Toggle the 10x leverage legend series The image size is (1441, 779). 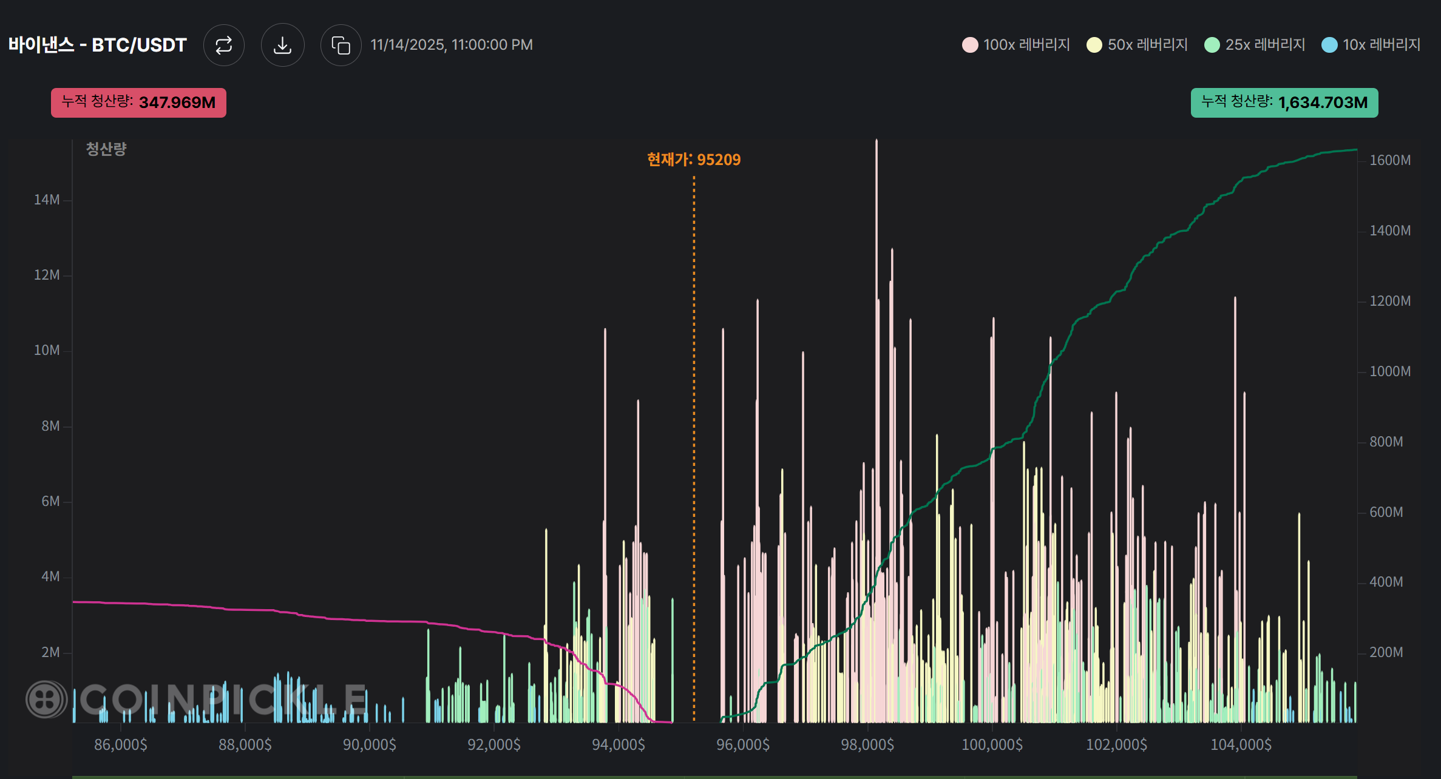tap(1381, 45)
